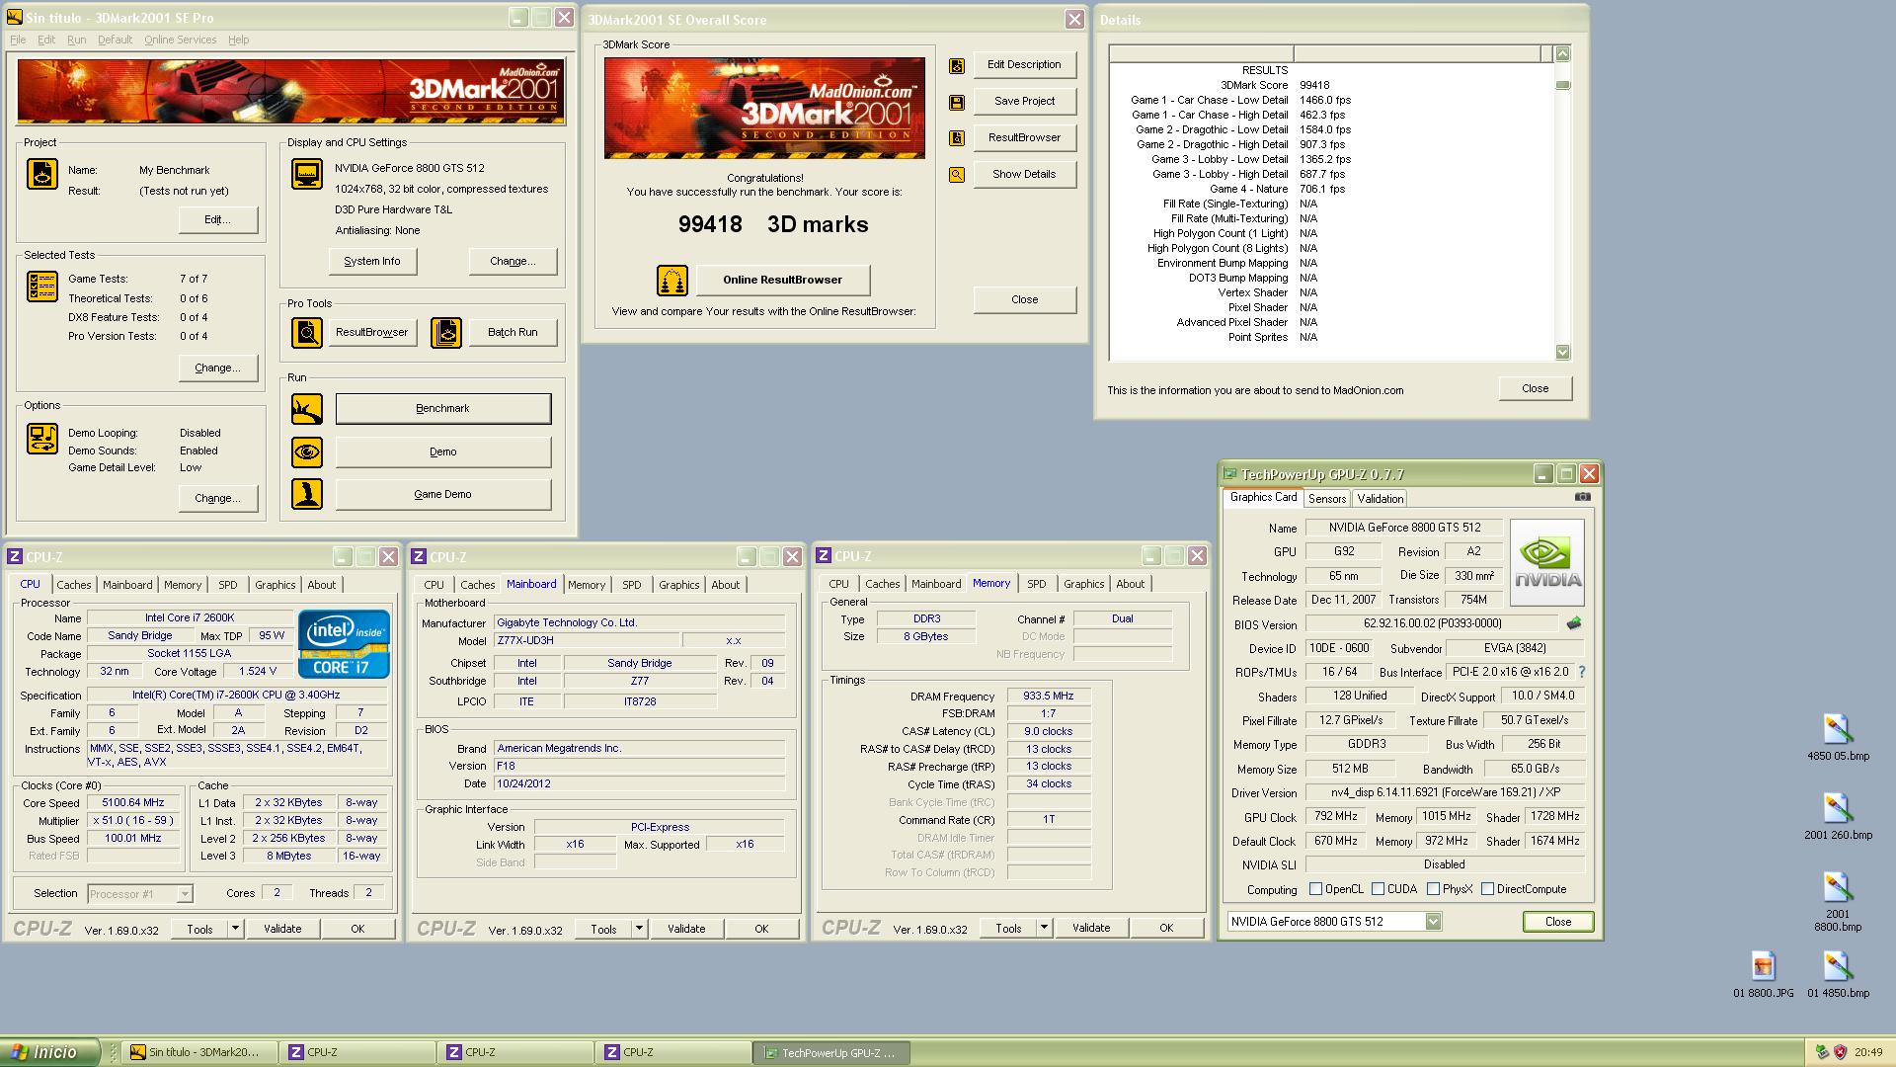Click the Selected Tests checklist icon

pyautogui.click(x=42, y=287)
